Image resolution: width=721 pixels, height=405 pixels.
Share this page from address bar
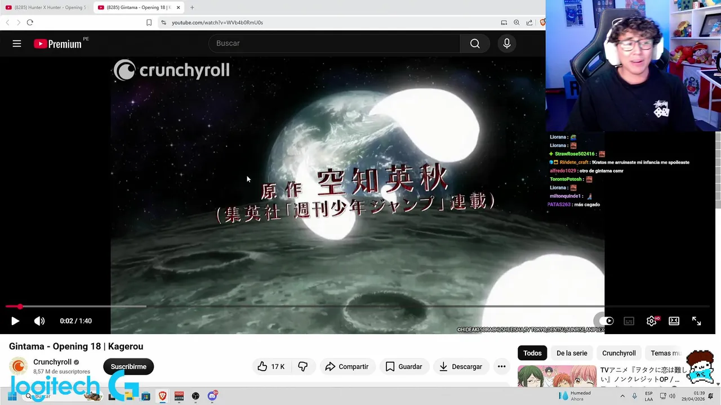tap(529, 22)
